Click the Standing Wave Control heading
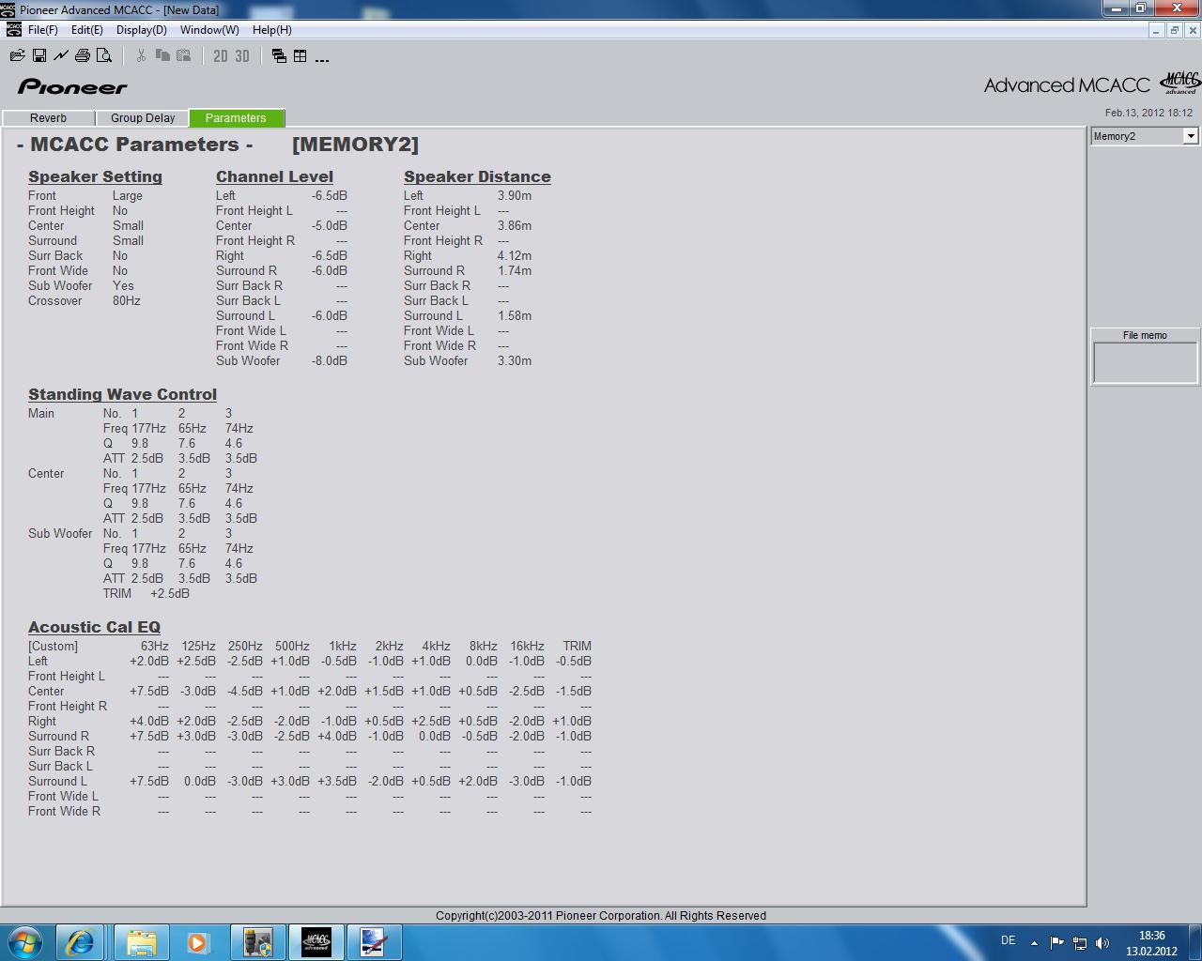1202x961 pixels. 122,394
